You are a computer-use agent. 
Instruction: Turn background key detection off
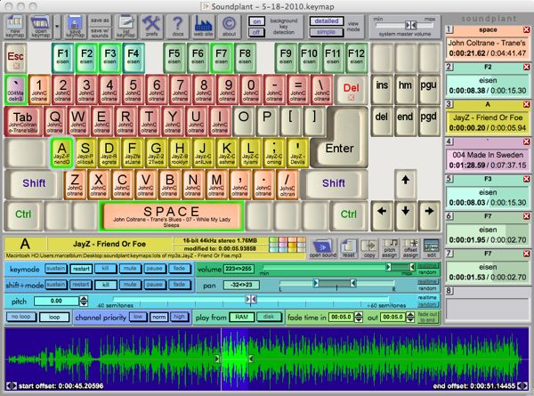tap(257, 32)
